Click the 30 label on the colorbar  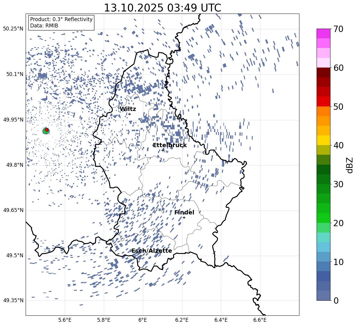(339, 184)
